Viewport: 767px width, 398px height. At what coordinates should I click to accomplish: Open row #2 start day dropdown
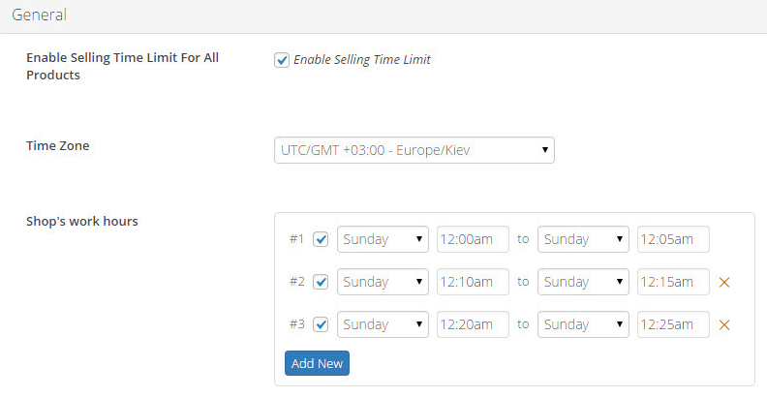[x=383, y=282]
